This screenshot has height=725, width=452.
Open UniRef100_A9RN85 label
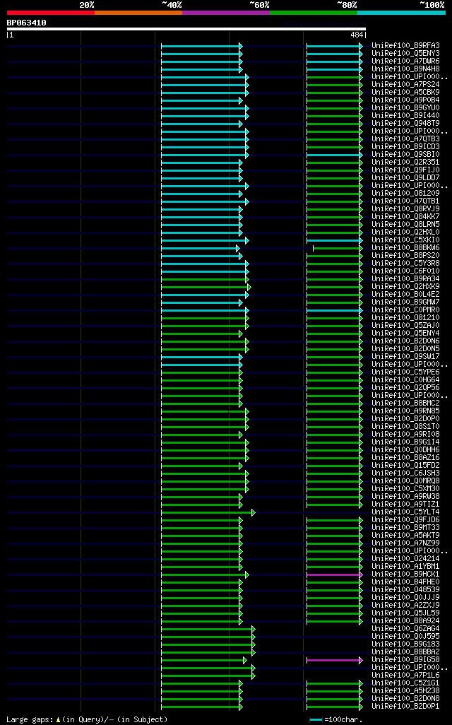[x=406, y=411]
